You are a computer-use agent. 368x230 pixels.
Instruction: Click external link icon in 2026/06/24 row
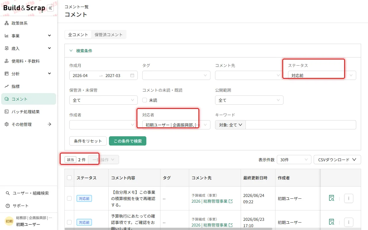click(231, 201)
